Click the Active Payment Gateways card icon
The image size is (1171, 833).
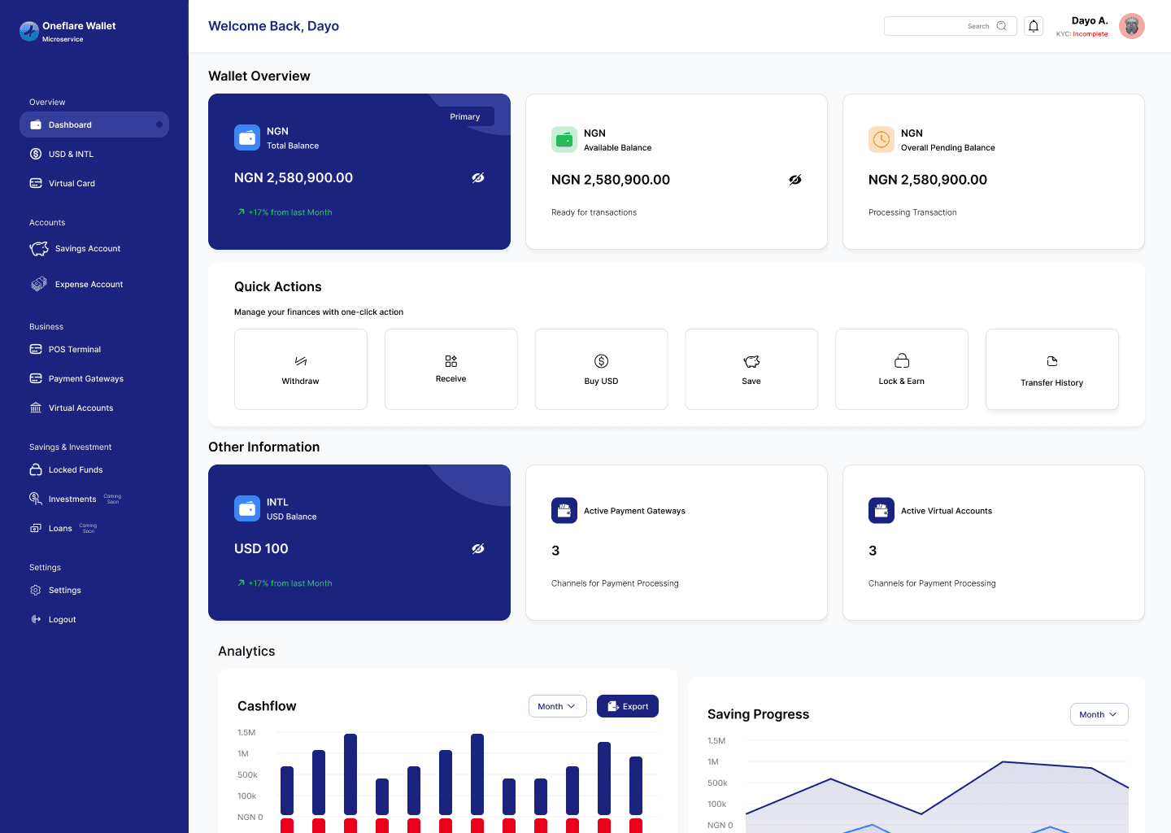coord(564,510)
